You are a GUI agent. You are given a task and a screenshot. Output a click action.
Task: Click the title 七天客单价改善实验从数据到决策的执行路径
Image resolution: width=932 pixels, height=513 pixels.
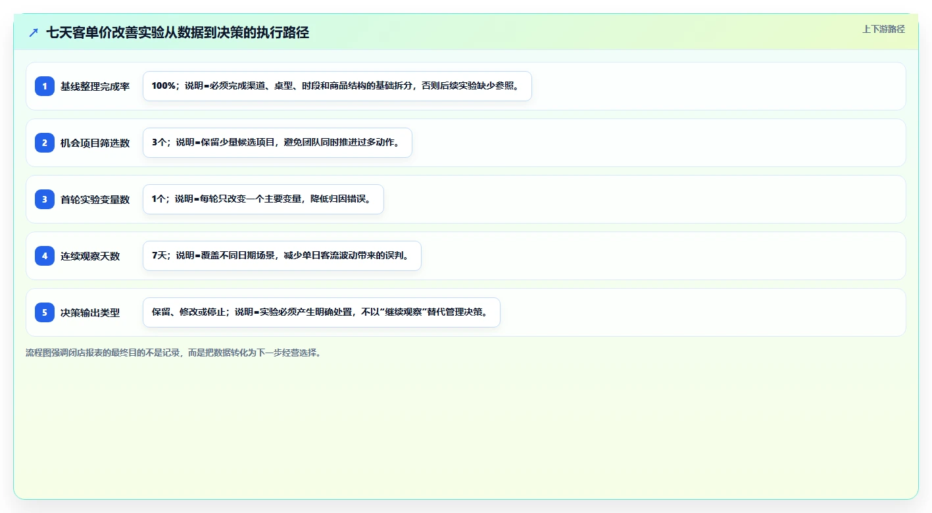coord(178,32)
